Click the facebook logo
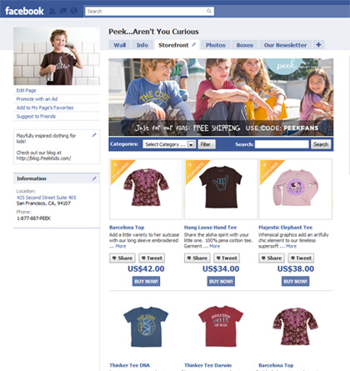 coord(24,11)
